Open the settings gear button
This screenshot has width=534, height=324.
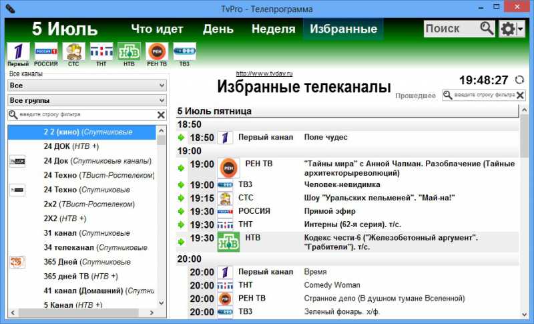point(508,29)
